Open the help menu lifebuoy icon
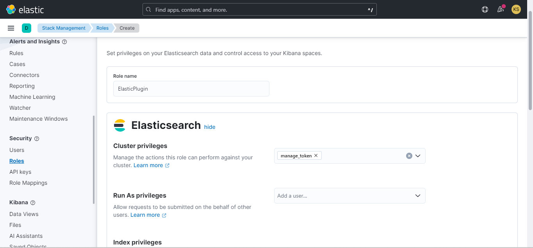Viewport: 533px width, 248px height. click(485, 9)
